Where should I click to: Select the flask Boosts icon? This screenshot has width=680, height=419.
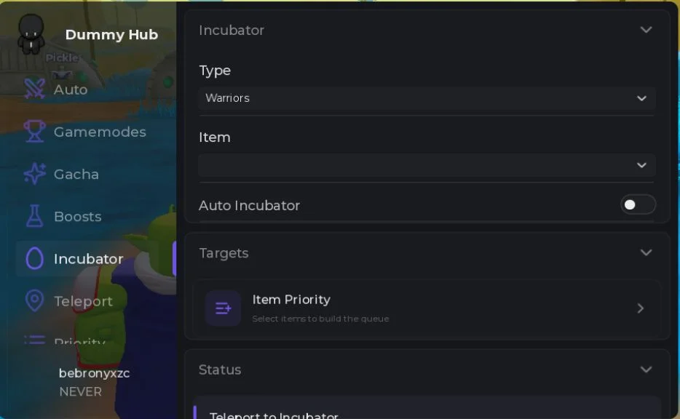34,216
